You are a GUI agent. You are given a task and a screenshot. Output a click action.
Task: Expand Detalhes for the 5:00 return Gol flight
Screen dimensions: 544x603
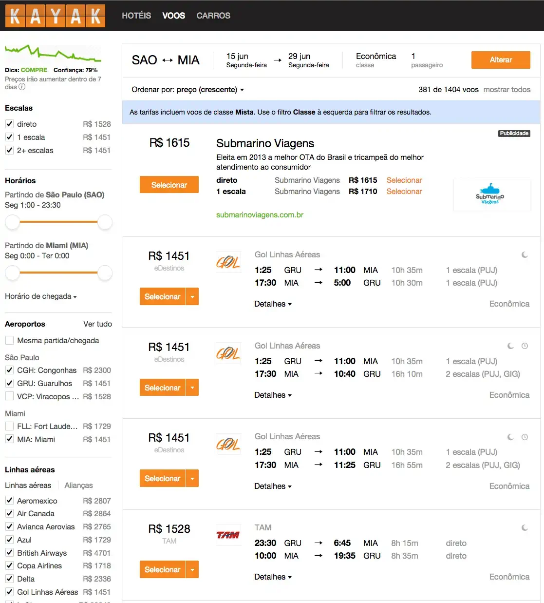coord(273,304)
